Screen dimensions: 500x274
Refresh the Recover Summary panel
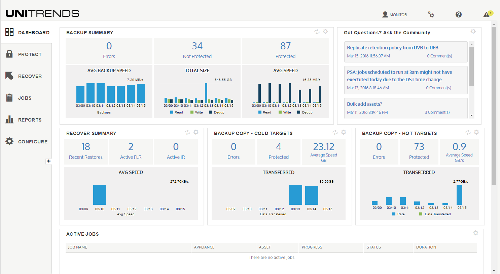pos(187,132)
